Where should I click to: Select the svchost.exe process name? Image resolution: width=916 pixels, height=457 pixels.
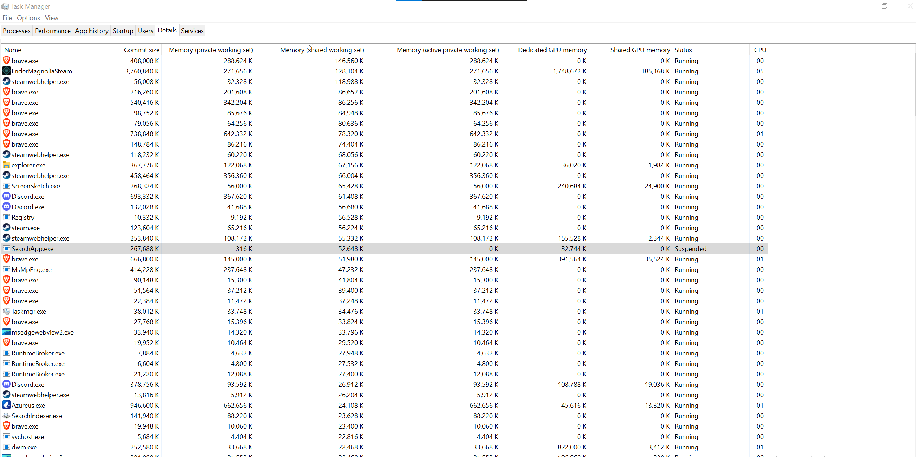click(28, 437)
